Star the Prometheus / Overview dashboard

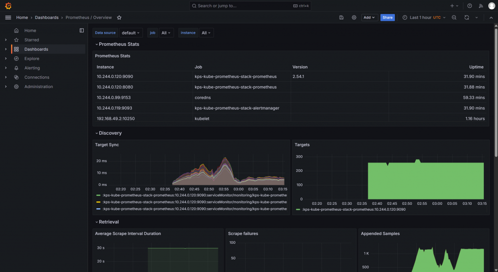(119, 18)
